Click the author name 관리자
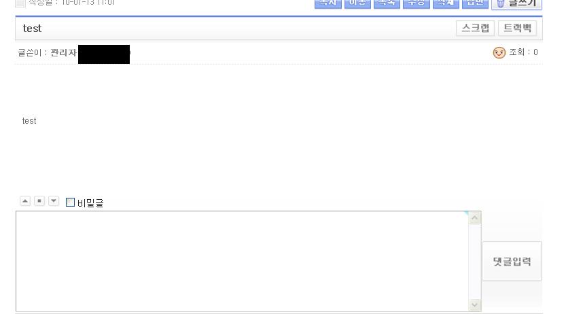Screen dimensions: 566x314 tap(63, 52)
